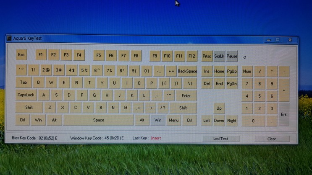Click the \| backslash key tile

(x=190, y=83)
